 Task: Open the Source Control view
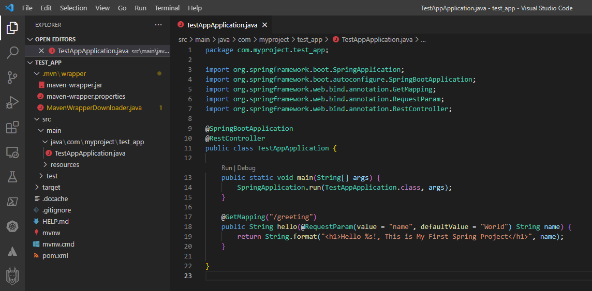tap(12, 78)
